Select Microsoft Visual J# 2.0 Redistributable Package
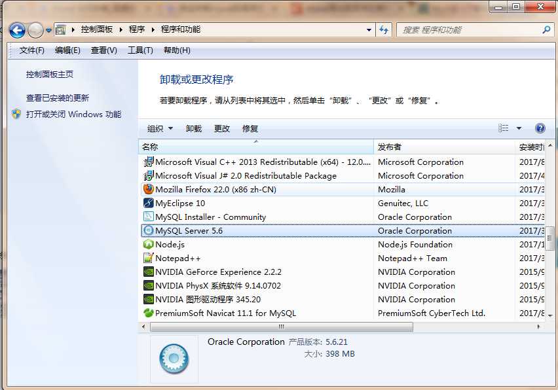The image size is (558, 390). point(246,176)
